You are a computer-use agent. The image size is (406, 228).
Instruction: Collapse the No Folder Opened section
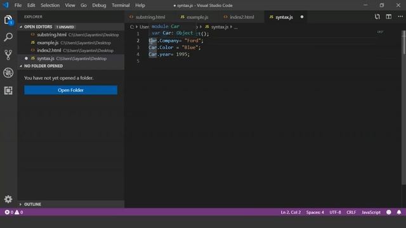(21, 66)
